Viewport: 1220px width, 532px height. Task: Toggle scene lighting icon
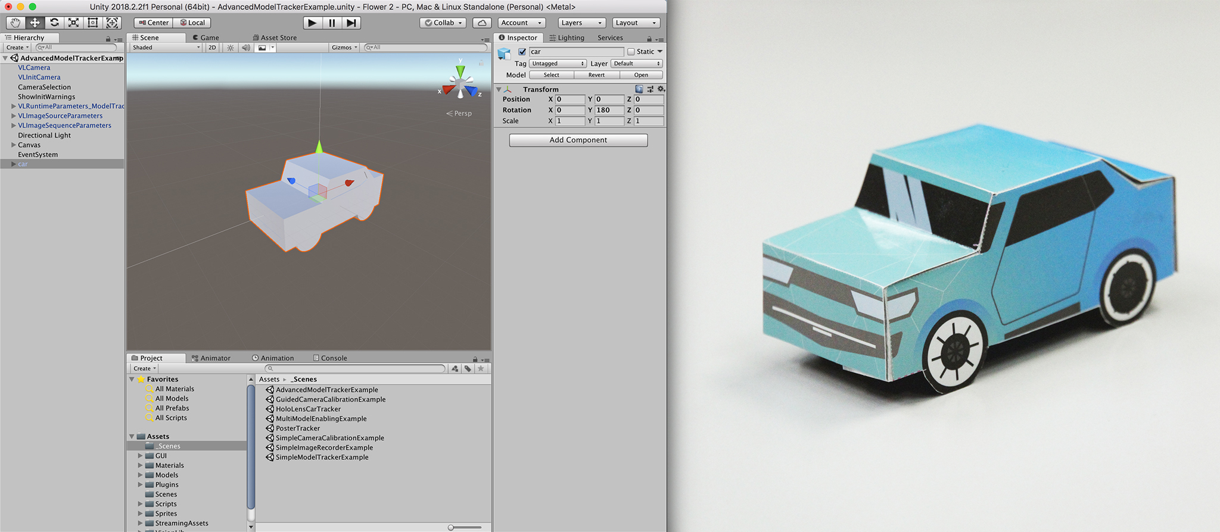231,48
